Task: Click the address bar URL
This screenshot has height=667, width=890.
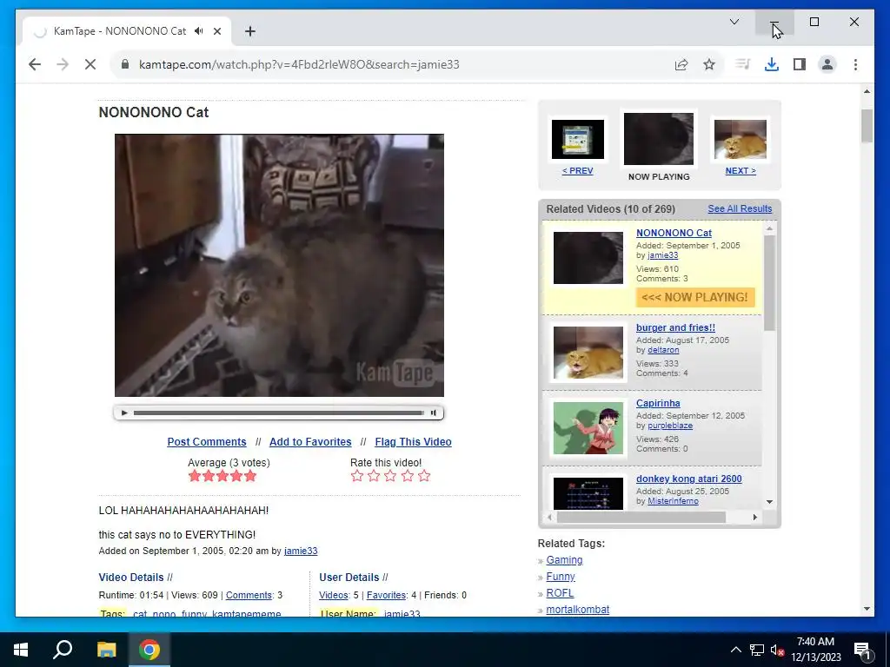Action: (x=299, y=64)
